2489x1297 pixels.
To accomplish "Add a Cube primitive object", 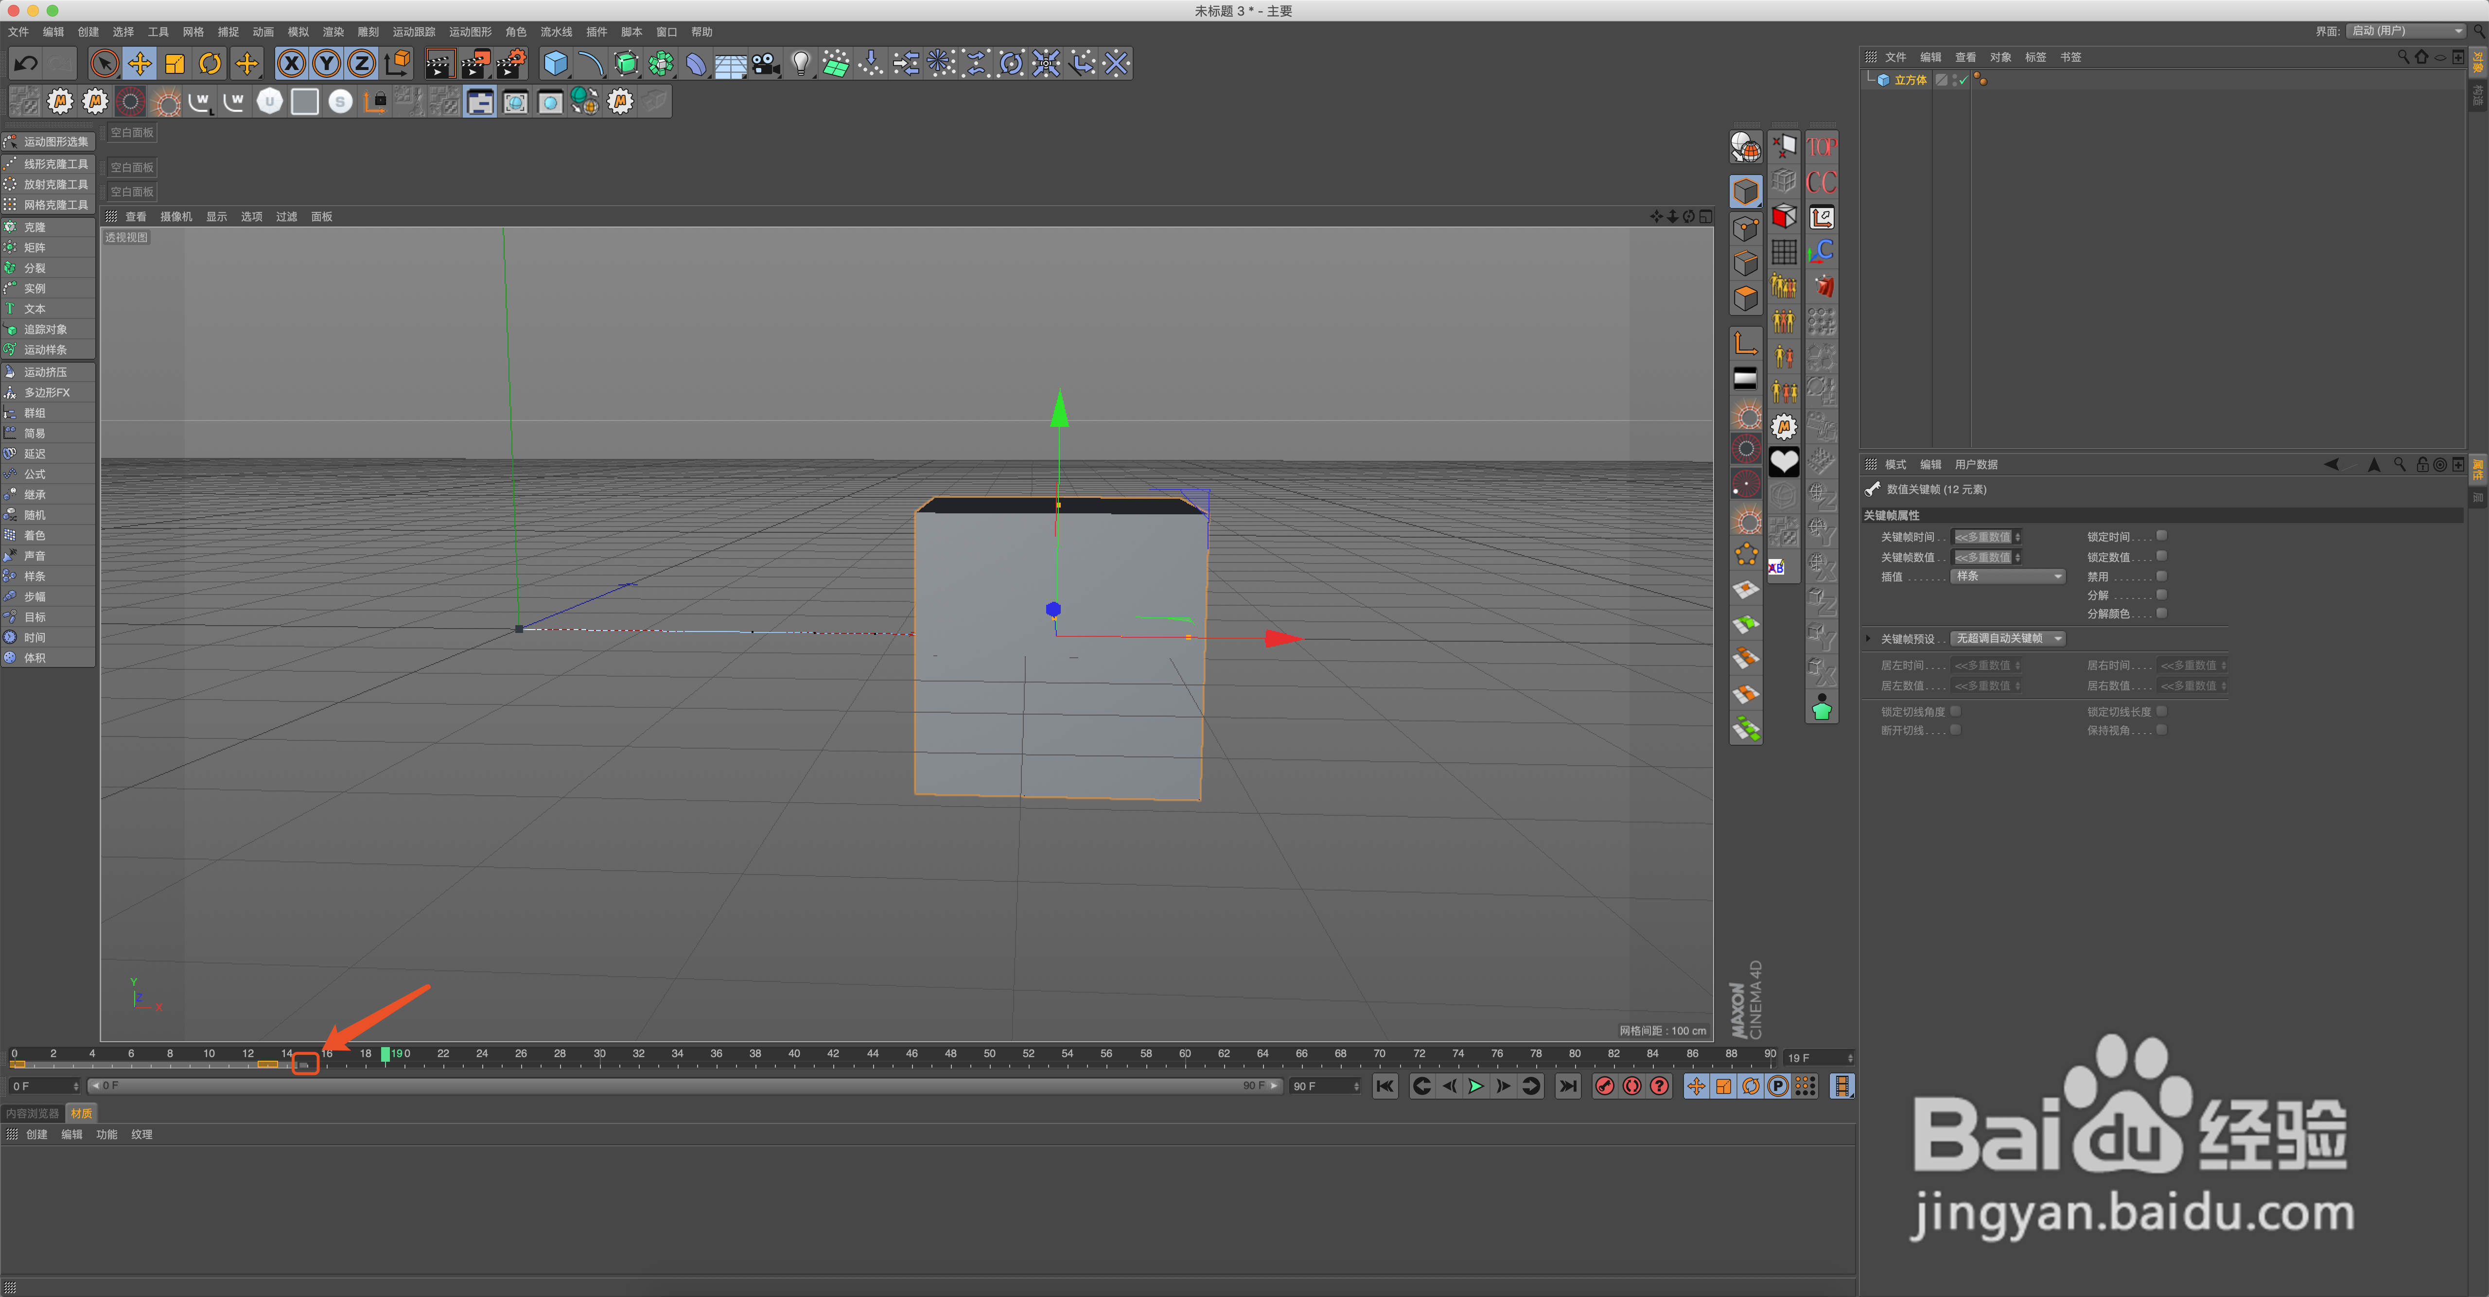I will tap(555, 64).
